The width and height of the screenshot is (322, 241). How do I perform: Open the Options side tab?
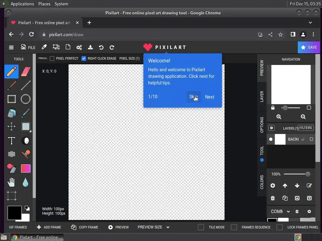pyautogui.click(x=262, y=125)
